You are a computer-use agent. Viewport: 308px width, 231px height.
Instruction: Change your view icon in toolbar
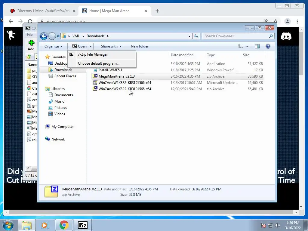tap(240, 46)
